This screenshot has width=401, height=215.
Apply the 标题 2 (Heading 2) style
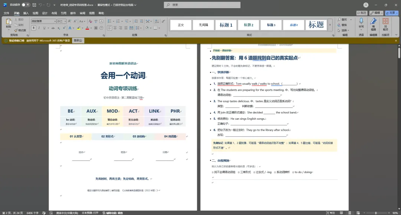(248, 25)
